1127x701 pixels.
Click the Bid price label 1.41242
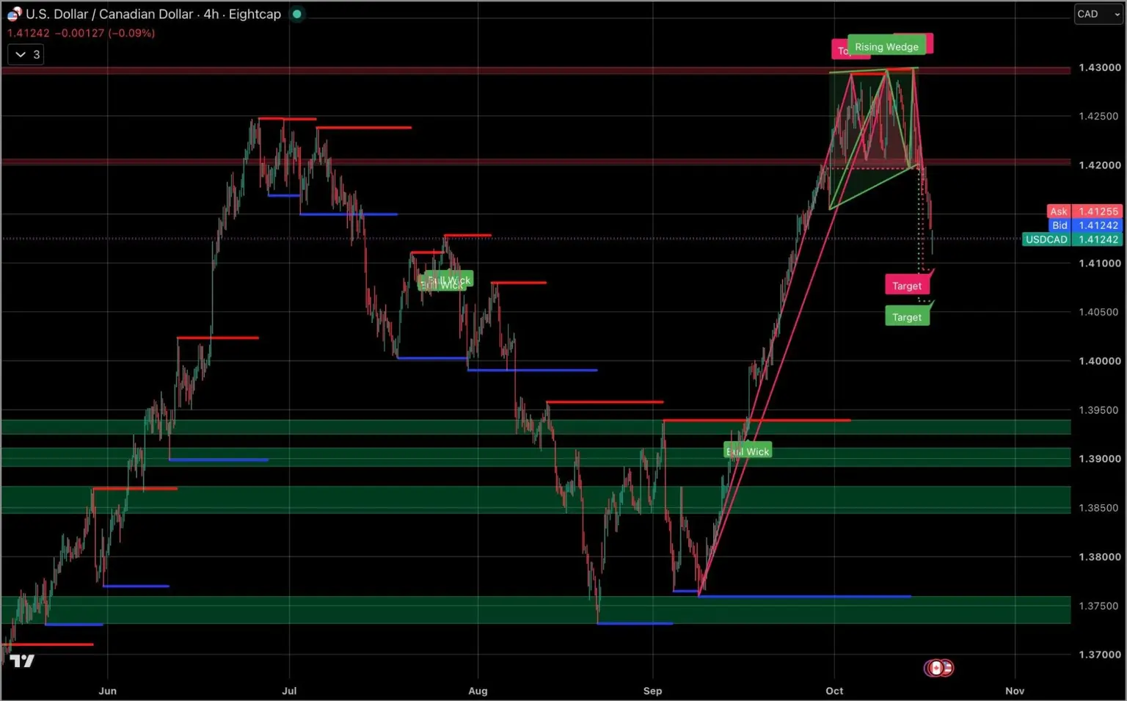click(1084, 225)
